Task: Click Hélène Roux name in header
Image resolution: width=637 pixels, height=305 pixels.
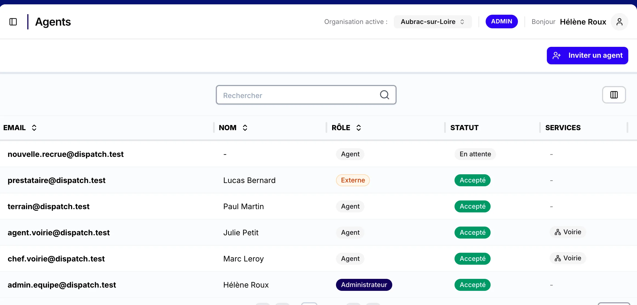Action: point(583,22)
